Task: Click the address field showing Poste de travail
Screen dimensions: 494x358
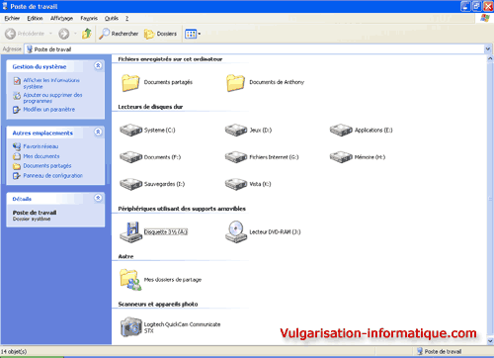Action: pyautogui.click(x=254, y=49)
